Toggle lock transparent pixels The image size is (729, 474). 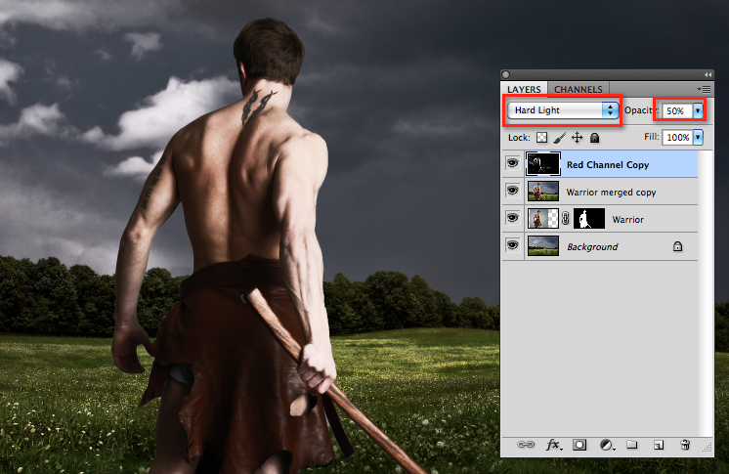pos(541,137)
